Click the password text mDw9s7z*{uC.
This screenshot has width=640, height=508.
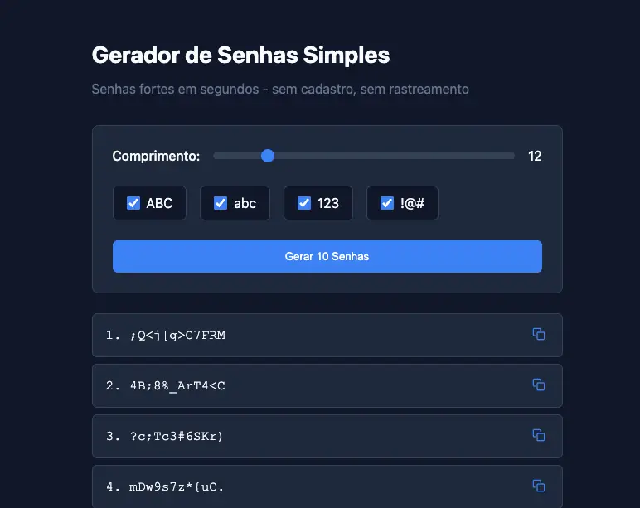point(177,486)
